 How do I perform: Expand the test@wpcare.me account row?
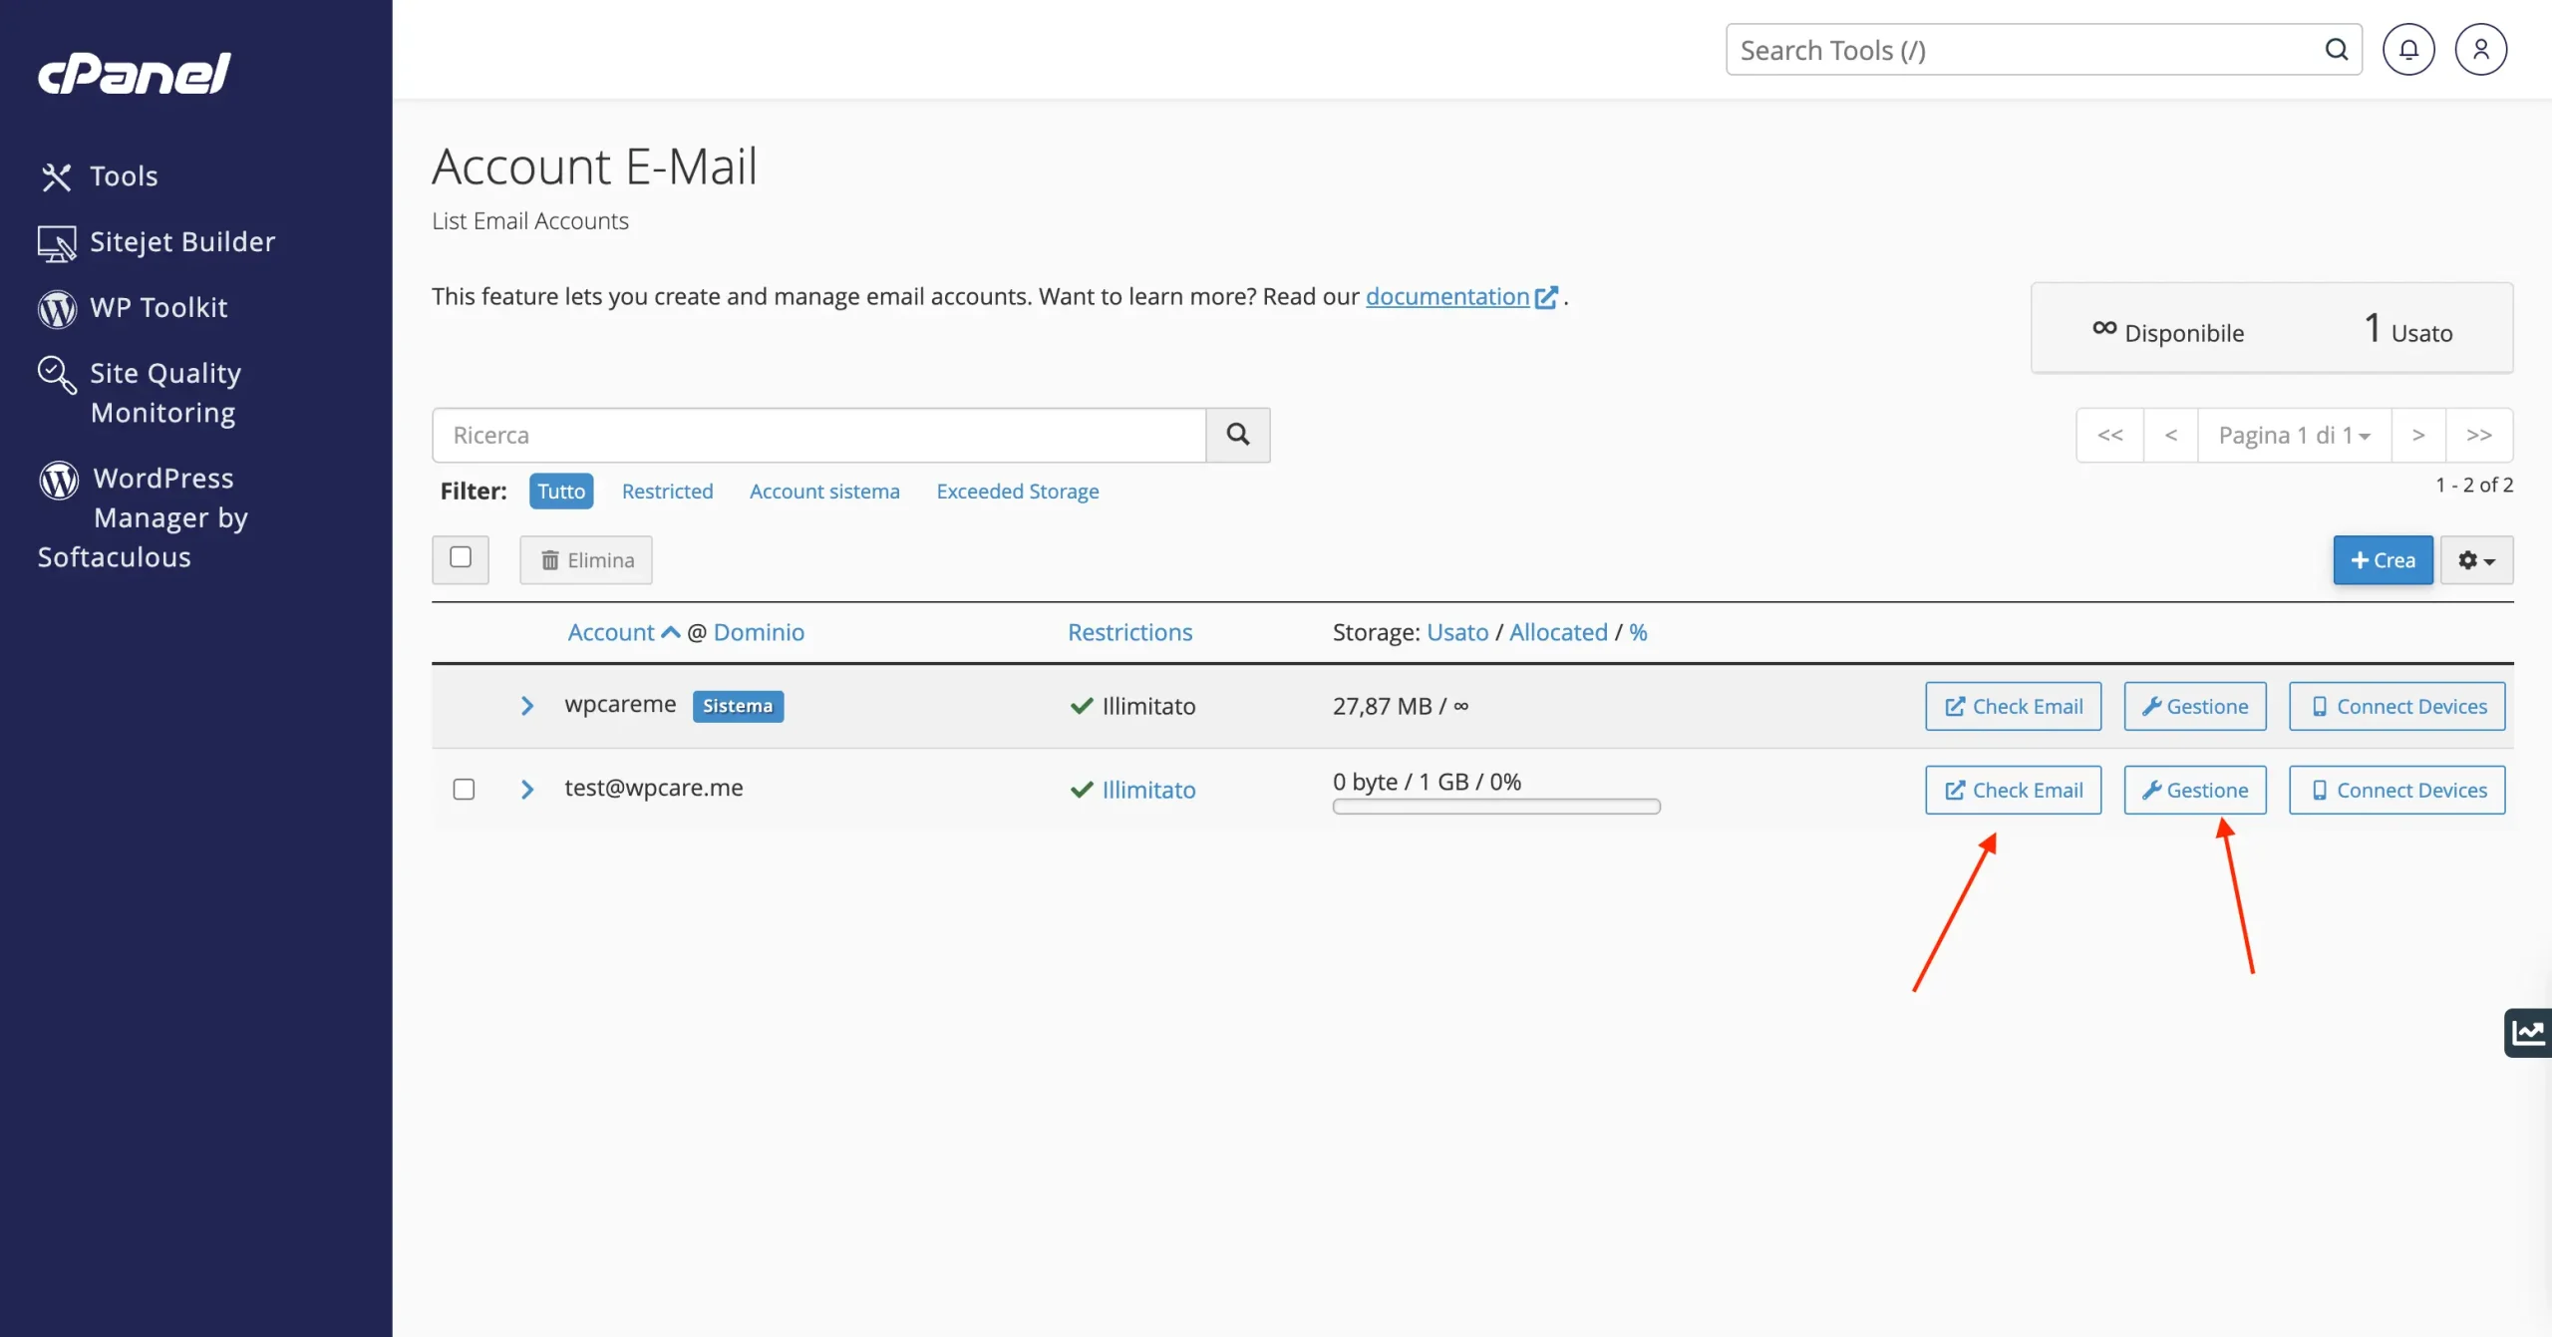[x=527, y=790]
